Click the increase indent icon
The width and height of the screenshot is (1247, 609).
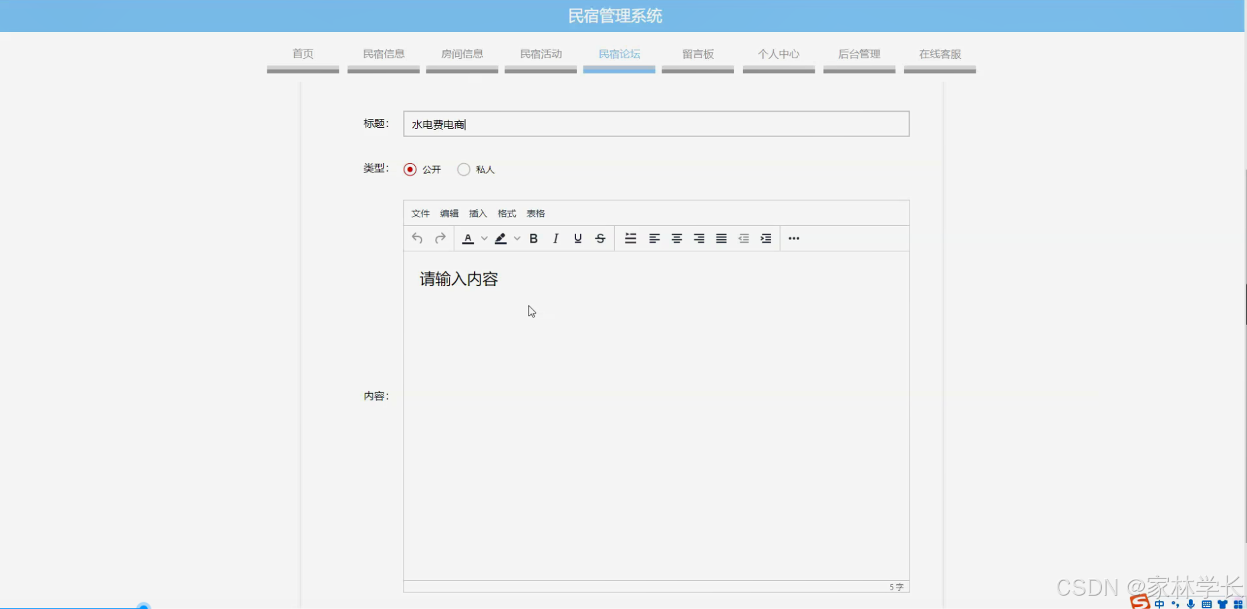coord(767,238)
